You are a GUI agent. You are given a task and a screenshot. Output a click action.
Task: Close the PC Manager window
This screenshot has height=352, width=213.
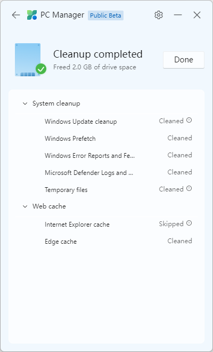tap(197, 15)
